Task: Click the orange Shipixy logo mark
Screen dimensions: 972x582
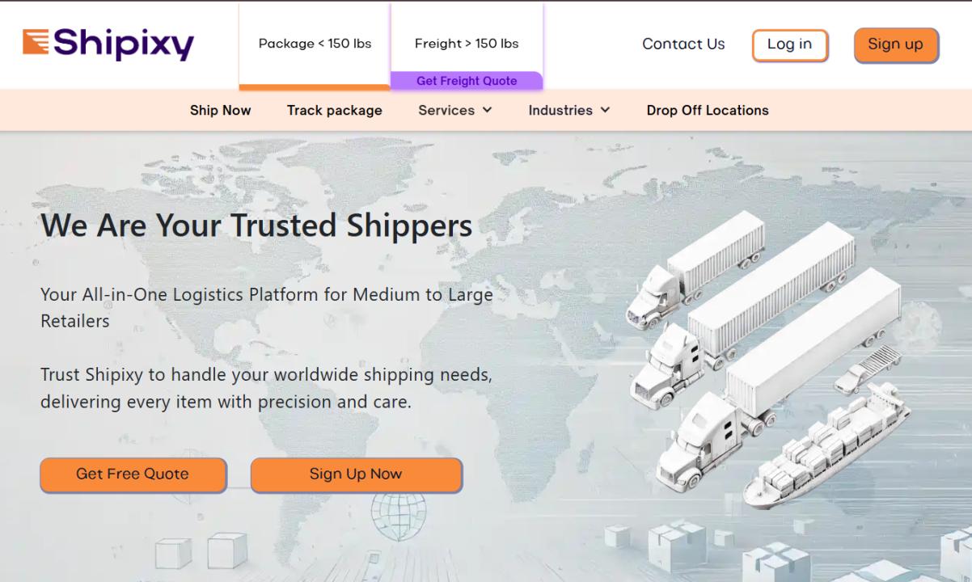Action: tap(36, 42)
